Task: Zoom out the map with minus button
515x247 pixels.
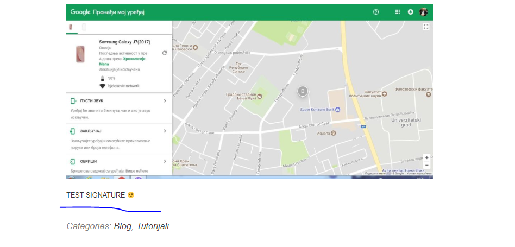Action: [x=426, y=165]
